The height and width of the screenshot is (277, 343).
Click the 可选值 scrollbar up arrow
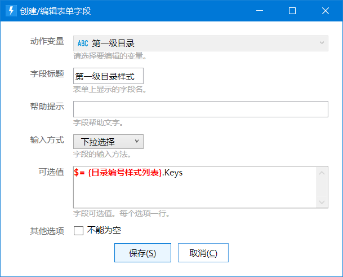[x=322, y=173]
